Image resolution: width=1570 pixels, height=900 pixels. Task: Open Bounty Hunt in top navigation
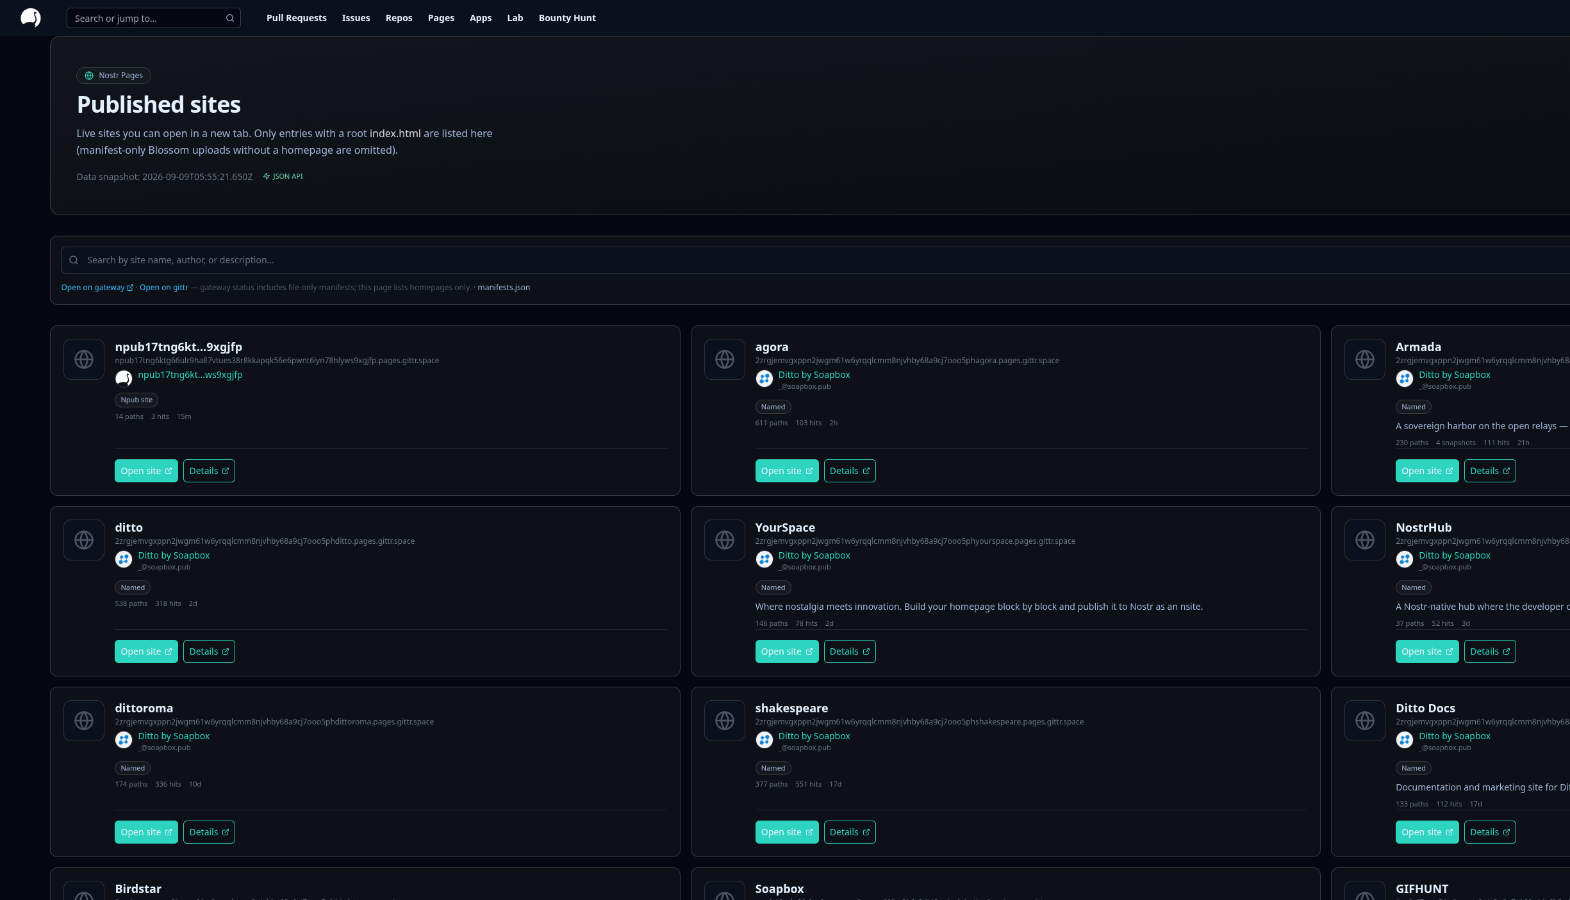coord(567,18)
